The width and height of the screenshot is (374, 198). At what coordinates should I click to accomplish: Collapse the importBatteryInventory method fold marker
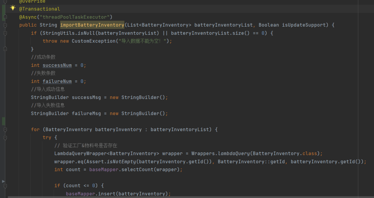point(5,25)
